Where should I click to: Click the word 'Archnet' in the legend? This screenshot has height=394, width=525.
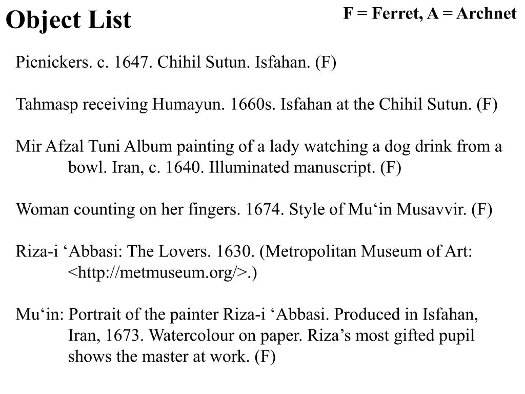[486, 14]
